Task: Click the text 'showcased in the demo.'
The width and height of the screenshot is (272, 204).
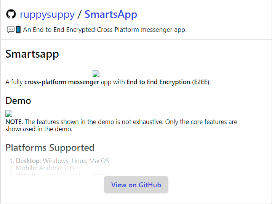Action: tap(39, 129)
